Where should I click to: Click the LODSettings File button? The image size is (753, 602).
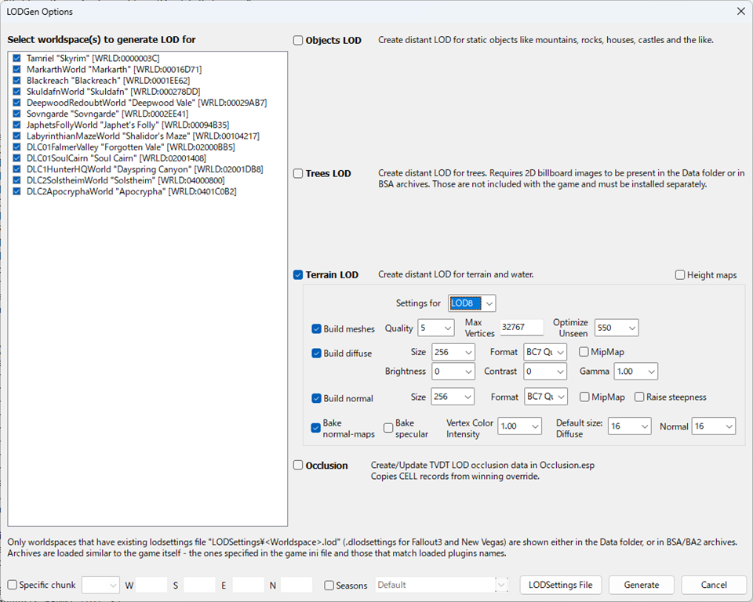(560, 585)
